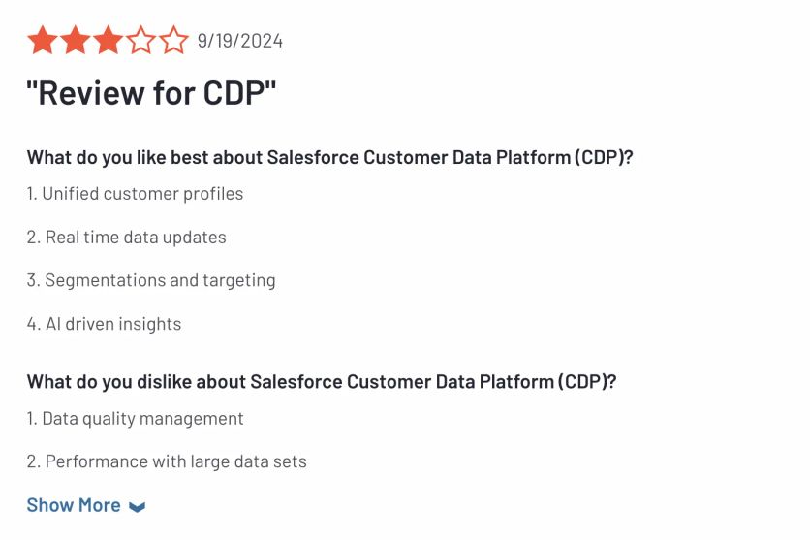Viewport: 810px width, 540px height.
Task: Click the third filled rating star
Action: [x=109, y=41]
